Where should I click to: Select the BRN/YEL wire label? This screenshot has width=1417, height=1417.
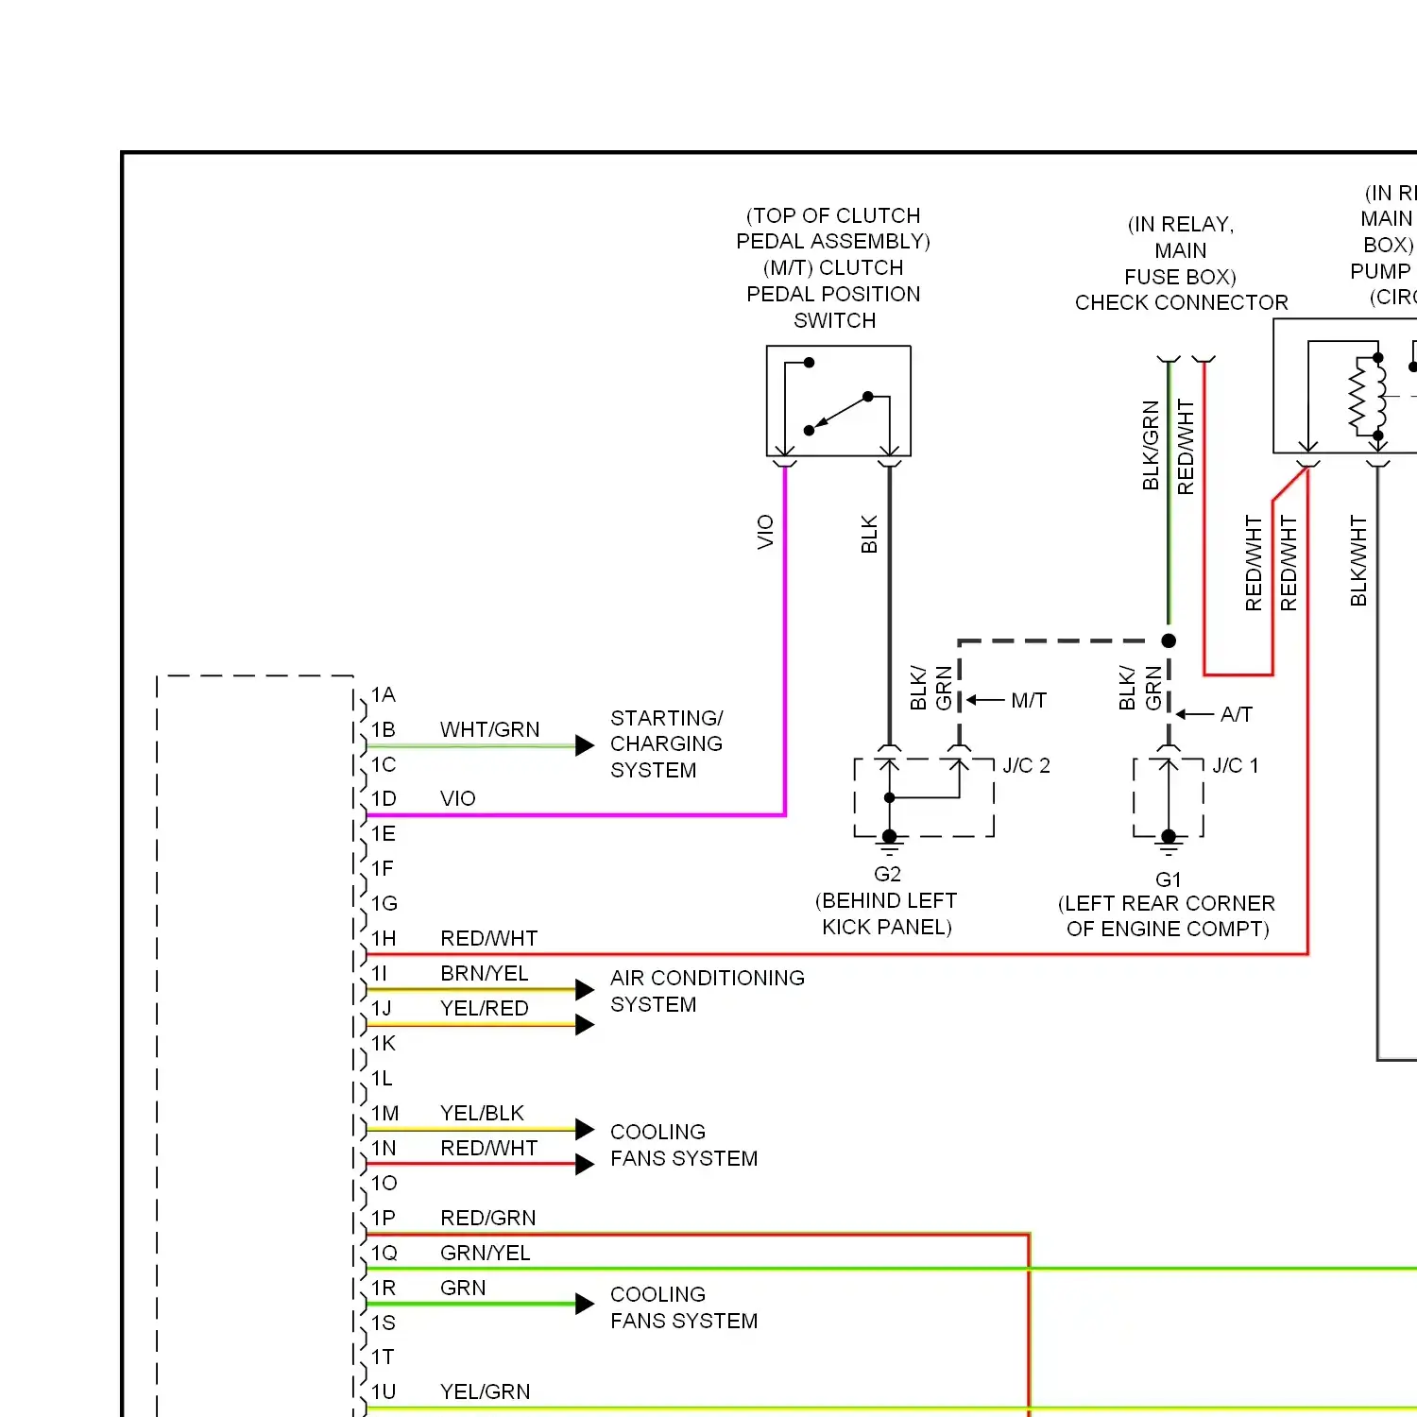click(484, 973)
